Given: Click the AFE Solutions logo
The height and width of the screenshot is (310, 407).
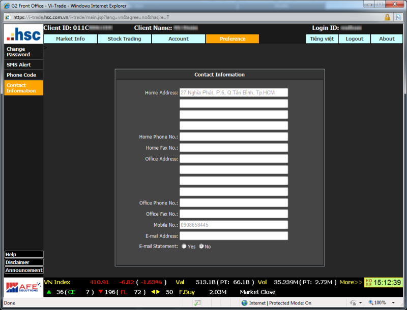Looking at the screenshot, I should coord(23,287).
